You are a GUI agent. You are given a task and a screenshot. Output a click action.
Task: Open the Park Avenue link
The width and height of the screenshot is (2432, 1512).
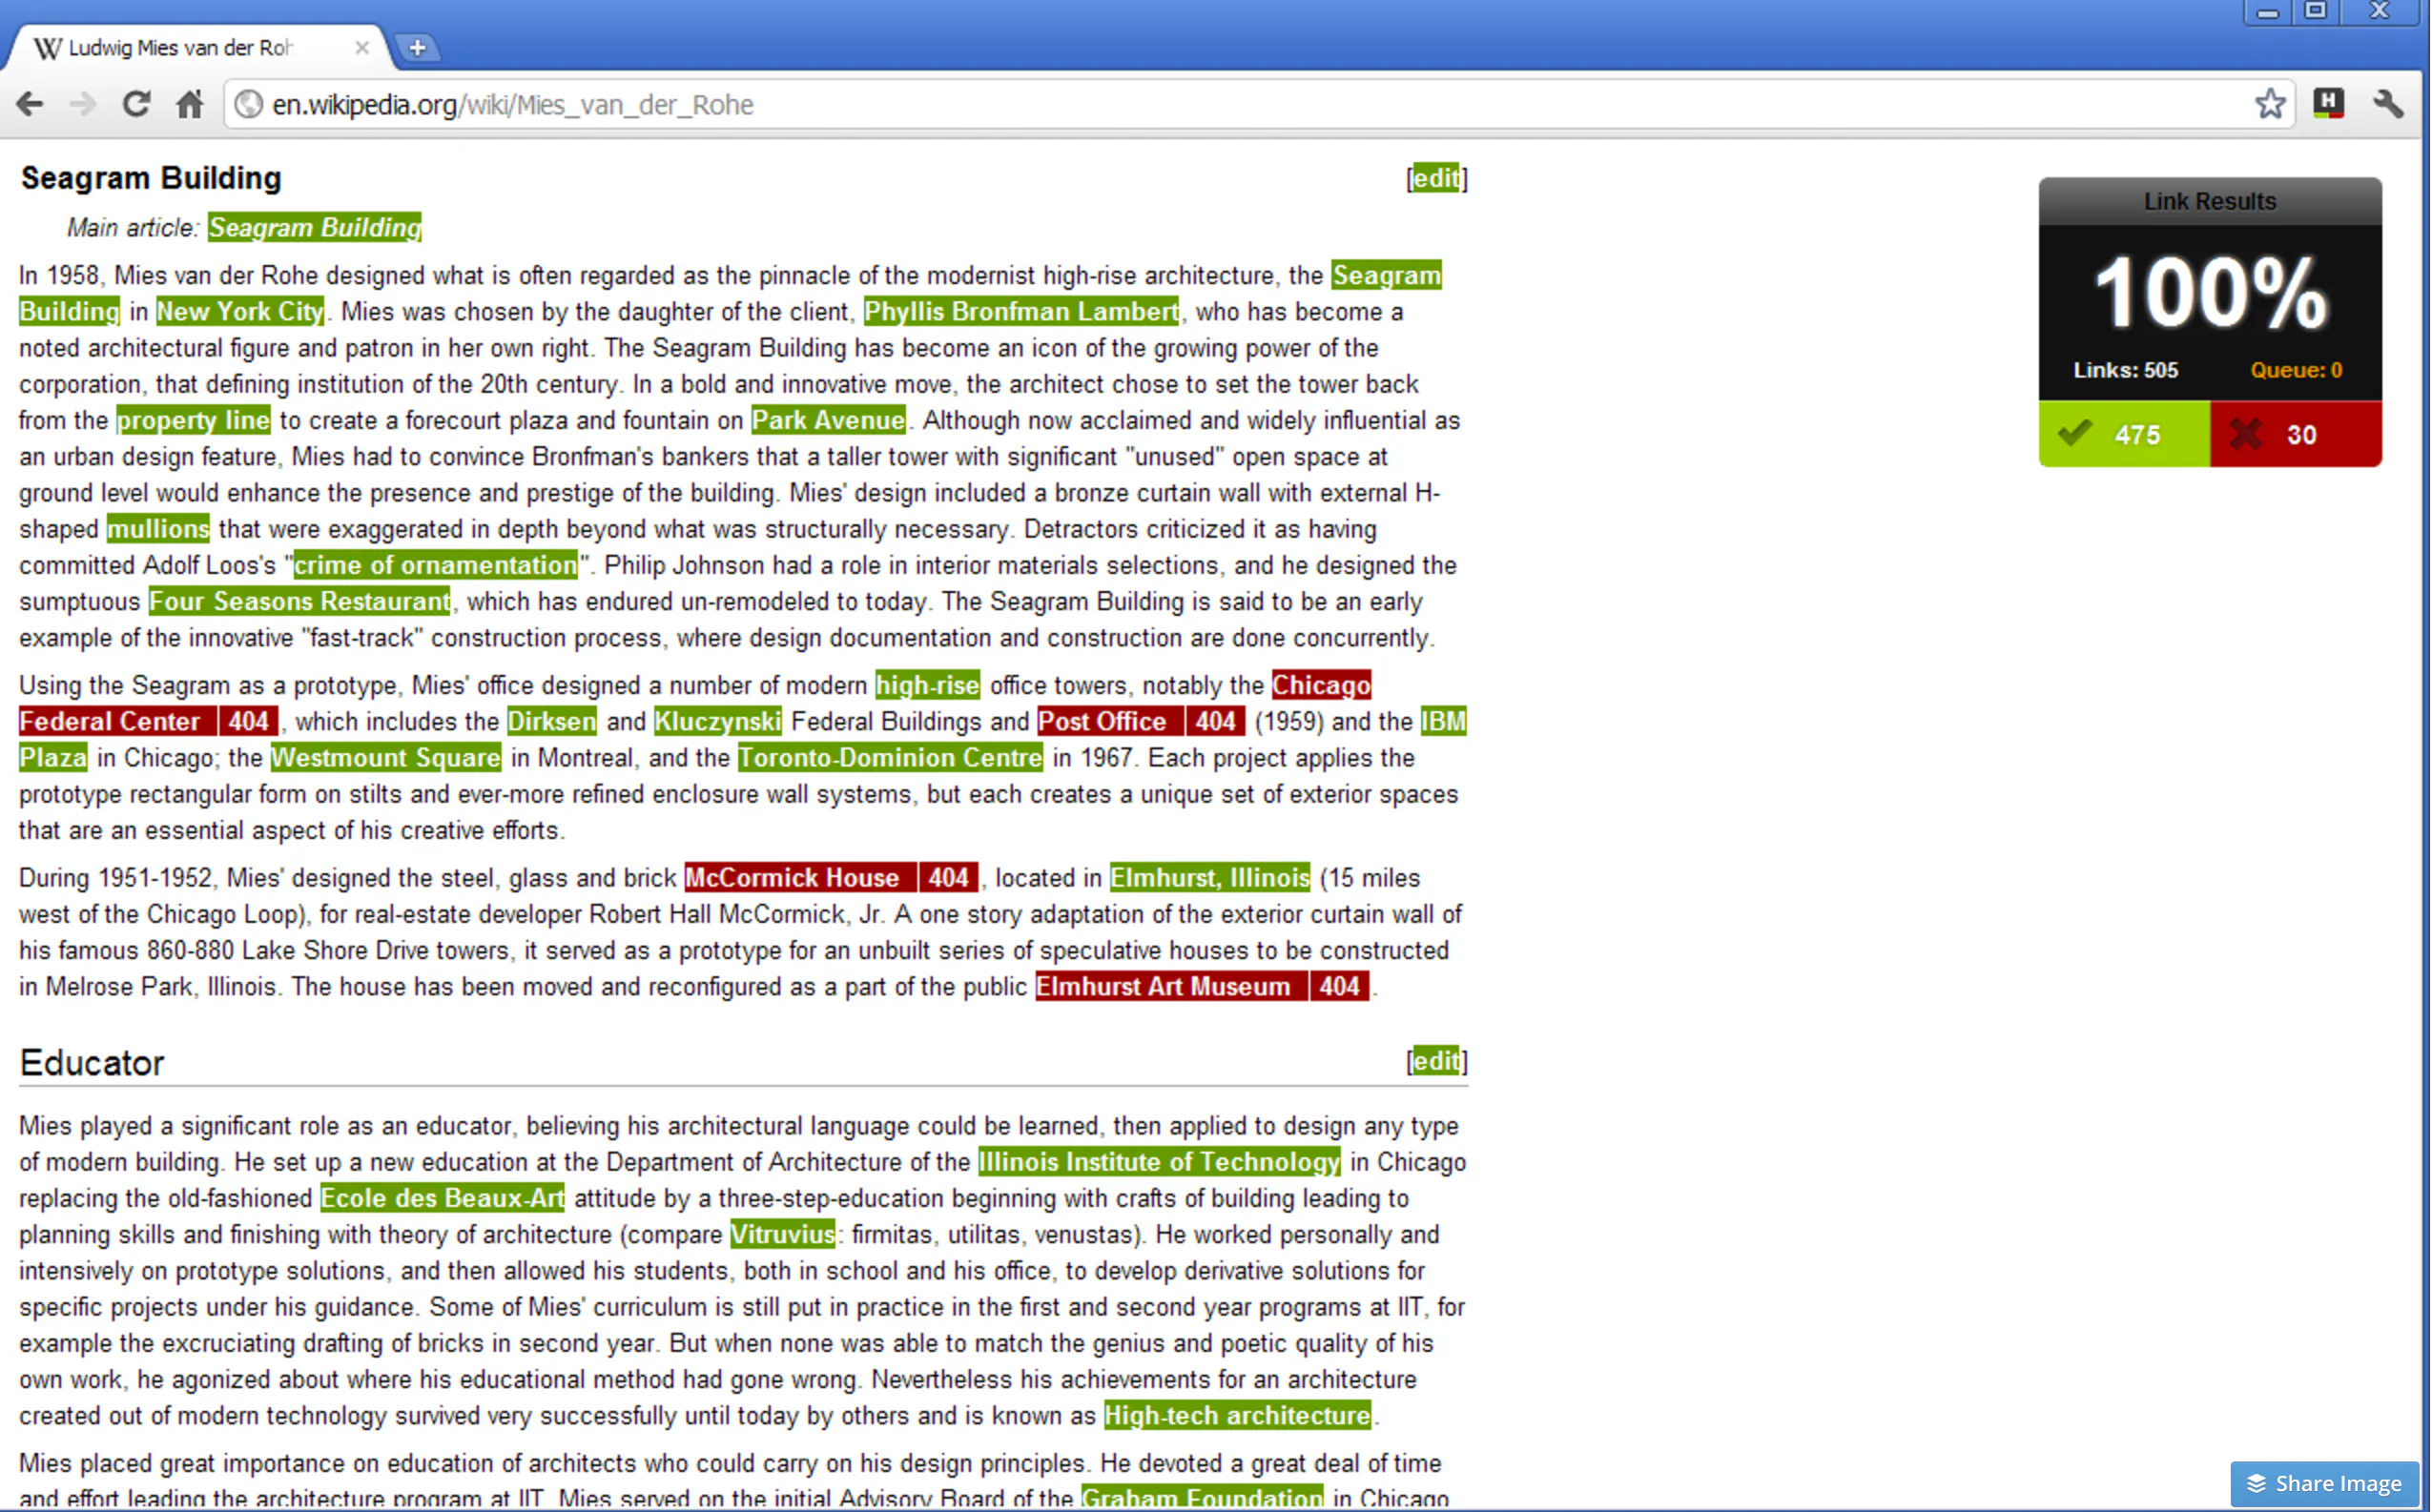[x=829, y=420]
